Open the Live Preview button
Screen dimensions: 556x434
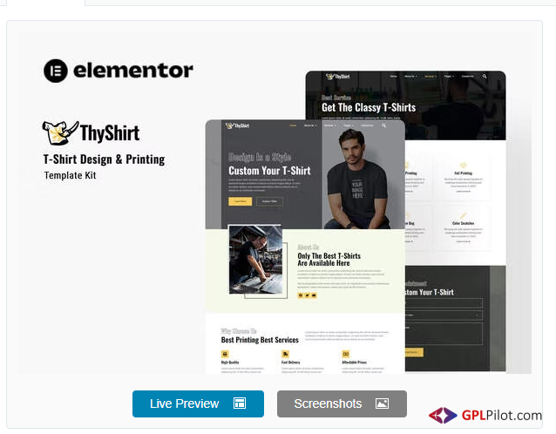[x=198, y=403]
